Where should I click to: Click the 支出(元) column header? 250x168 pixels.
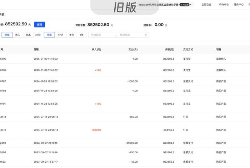(133, 49)
